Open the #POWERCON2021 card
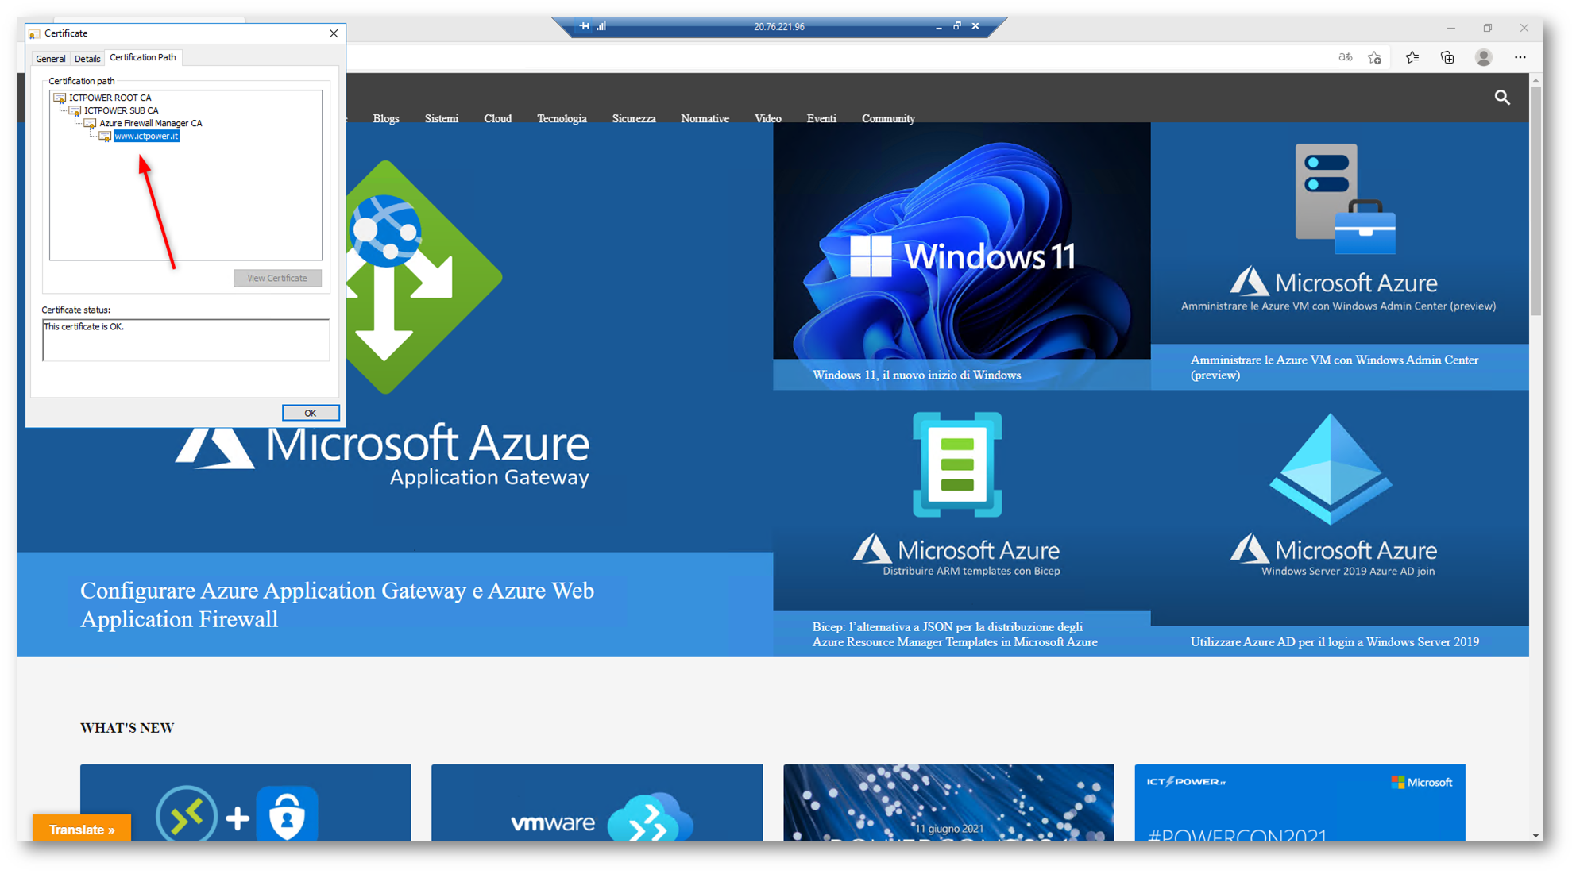Viewport: 1576px width, 874px height. pos(1300,803)
